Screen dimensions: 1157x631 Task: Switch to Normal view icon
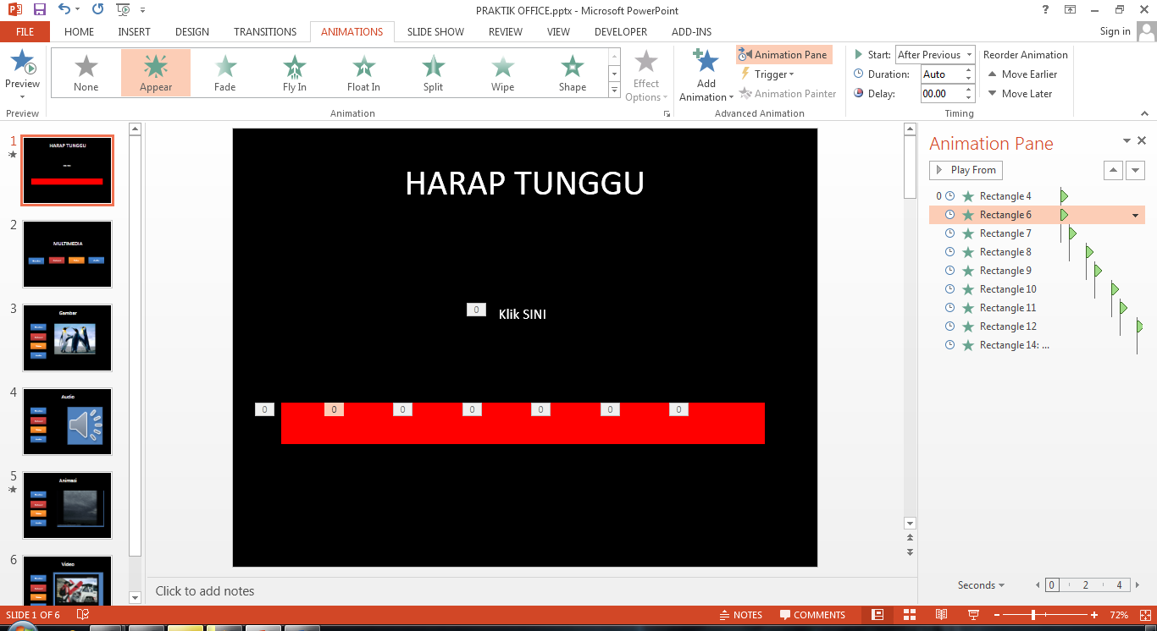[877, 615]
